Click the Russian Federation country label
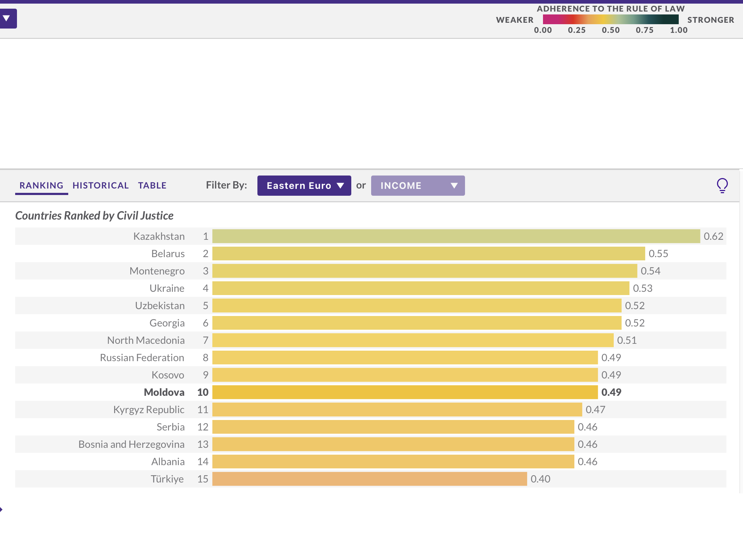This screenshot has height=537, width=743. pyautogui.click(x=142, y=358)
